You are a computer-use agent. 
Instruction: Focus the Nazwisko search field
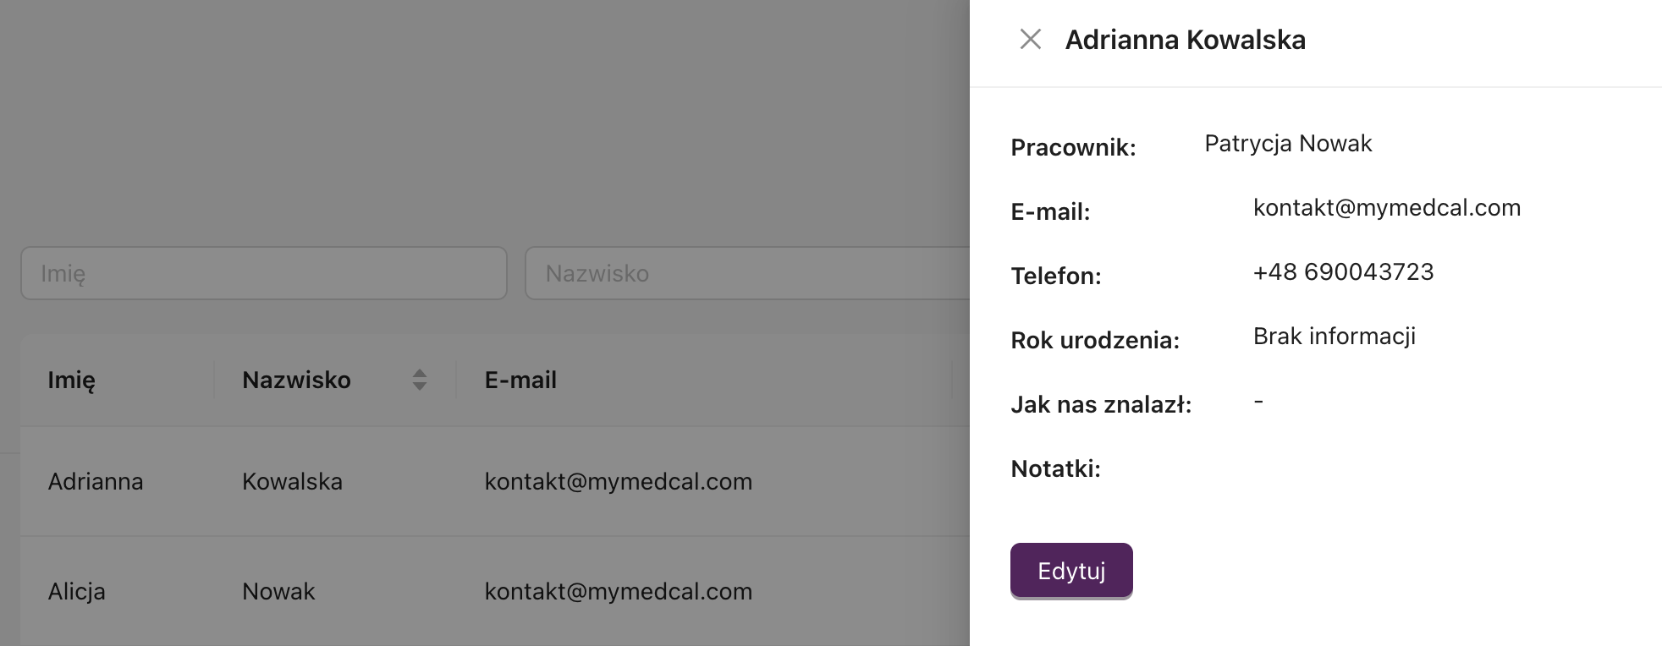pyautogui.click(x=745, y=273)
